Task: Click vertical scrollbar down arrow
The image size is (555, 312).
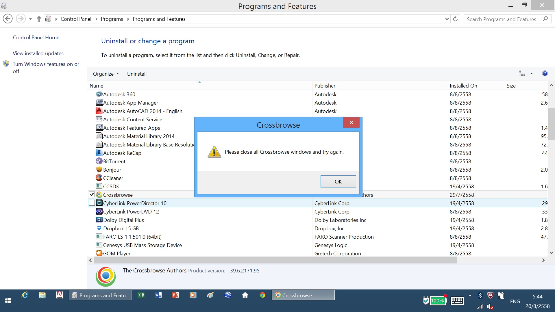Action: tap(551, 252)
